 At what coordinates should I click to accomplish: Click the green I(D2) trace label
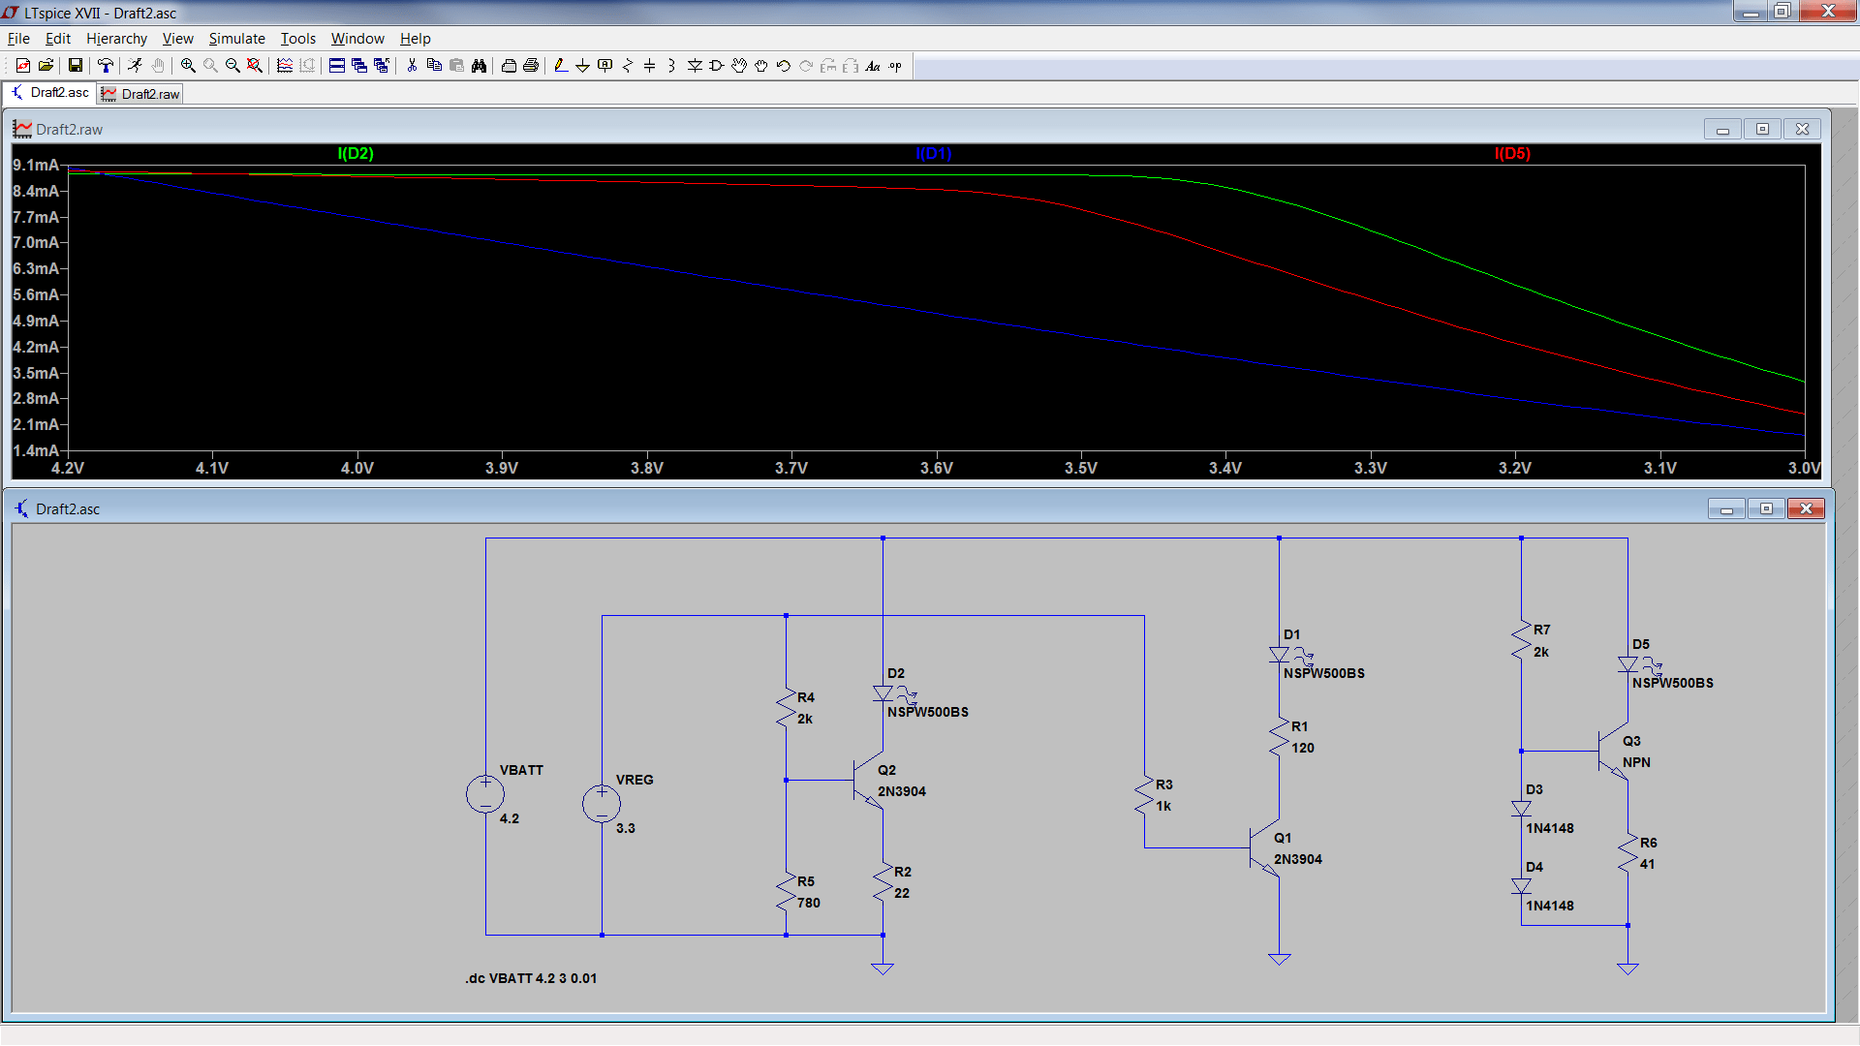(355, 153)
